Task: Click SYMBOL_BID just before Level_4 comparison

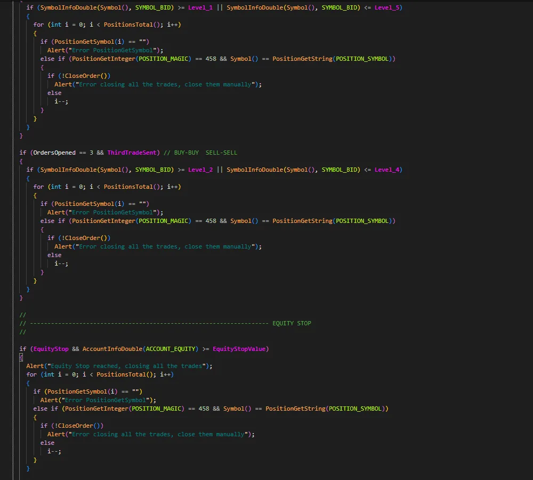Action: [x=340, y=170]
